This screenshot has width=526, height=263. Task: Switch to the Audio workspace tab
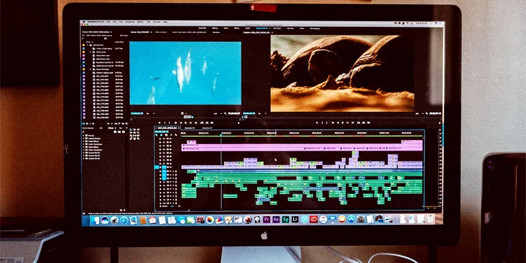(247, 28)
